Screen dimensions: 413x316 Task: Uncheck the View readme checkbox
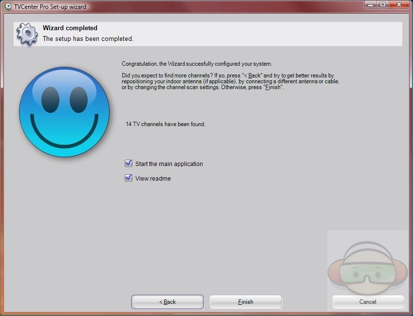tap(129, 178)
